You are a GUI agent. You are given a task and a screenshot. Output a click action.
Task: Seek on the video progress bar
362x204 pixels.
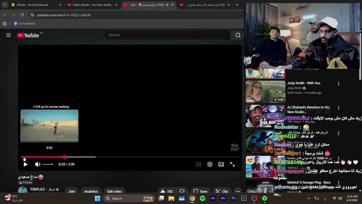pos(130,157)
